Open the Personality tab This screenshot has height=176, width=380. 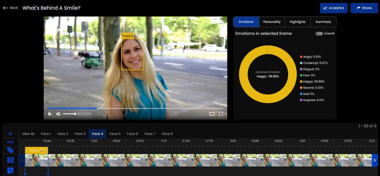pyautogui.click(x=272, y=22)
